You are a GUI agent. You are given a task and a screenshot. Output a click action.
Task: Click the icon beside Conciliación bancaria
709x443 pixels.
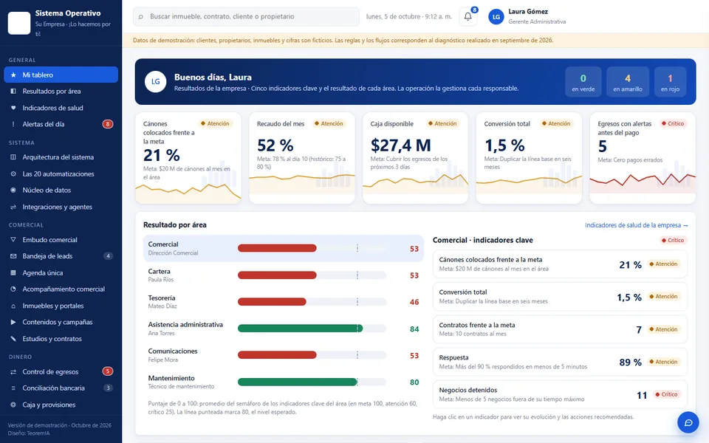[x=13, y=388]
